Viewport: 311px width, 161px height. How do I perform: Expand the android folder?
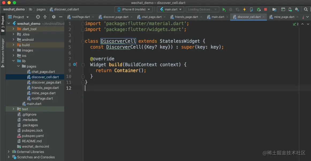tap(13, 40)
